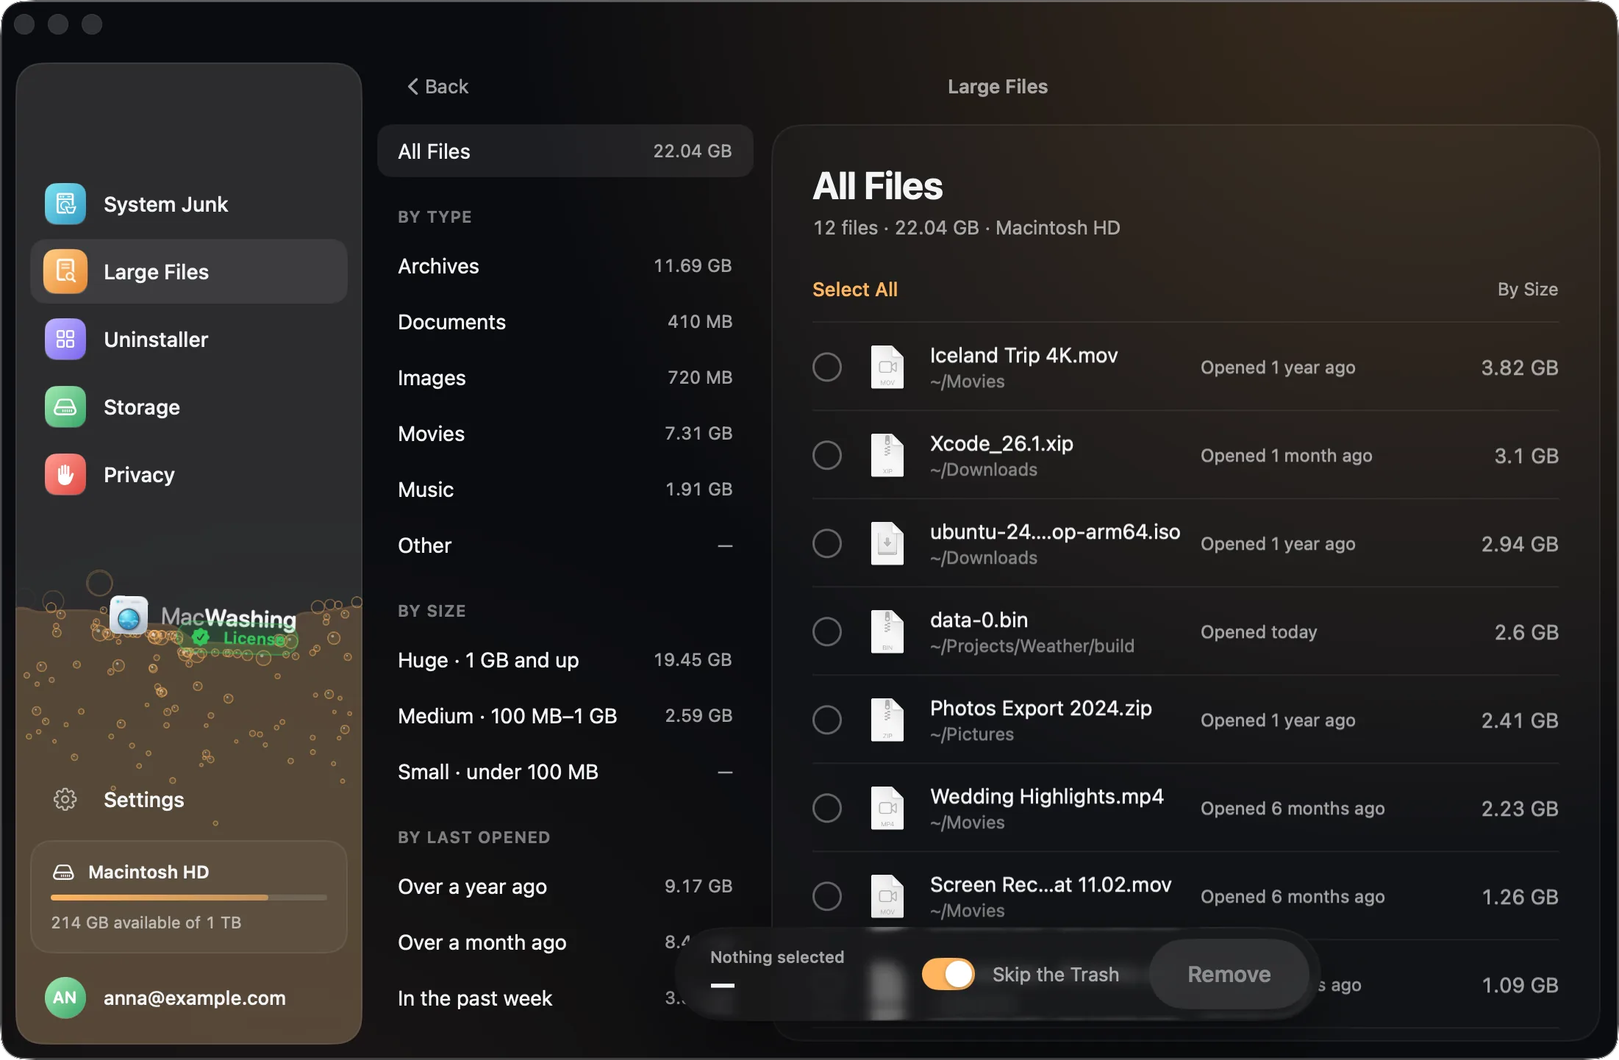1619x1060 pixels.
Task: Click the MacWashing app logo icon
Action: (129, 616)
